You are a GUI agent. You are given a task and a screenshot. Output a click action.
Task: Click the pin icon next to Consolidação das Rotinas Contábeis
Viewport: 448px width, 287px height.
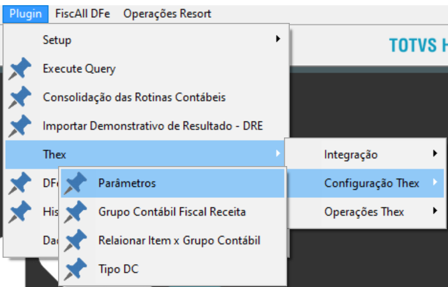click(x=20, y=97)
